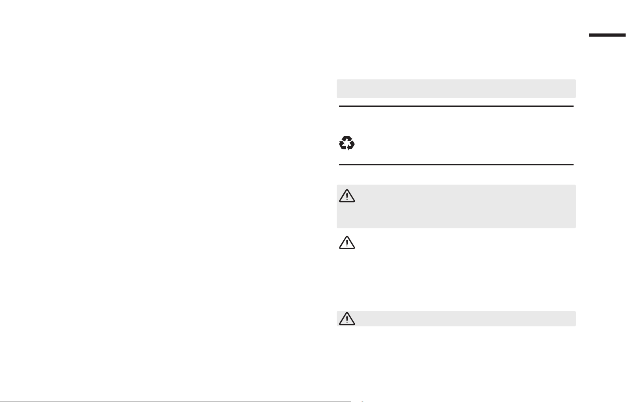Click the warning triangle in the narrow gray bar
Viewport: 626px width, 402px height.
[347, 319]
